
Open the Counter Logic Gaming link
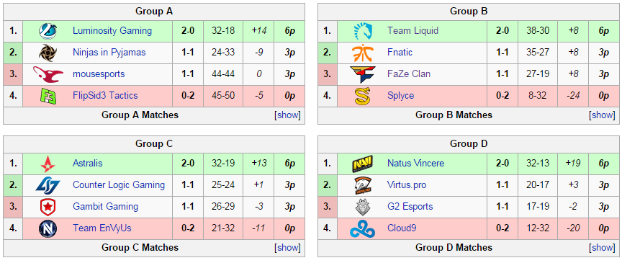[119, 185]
